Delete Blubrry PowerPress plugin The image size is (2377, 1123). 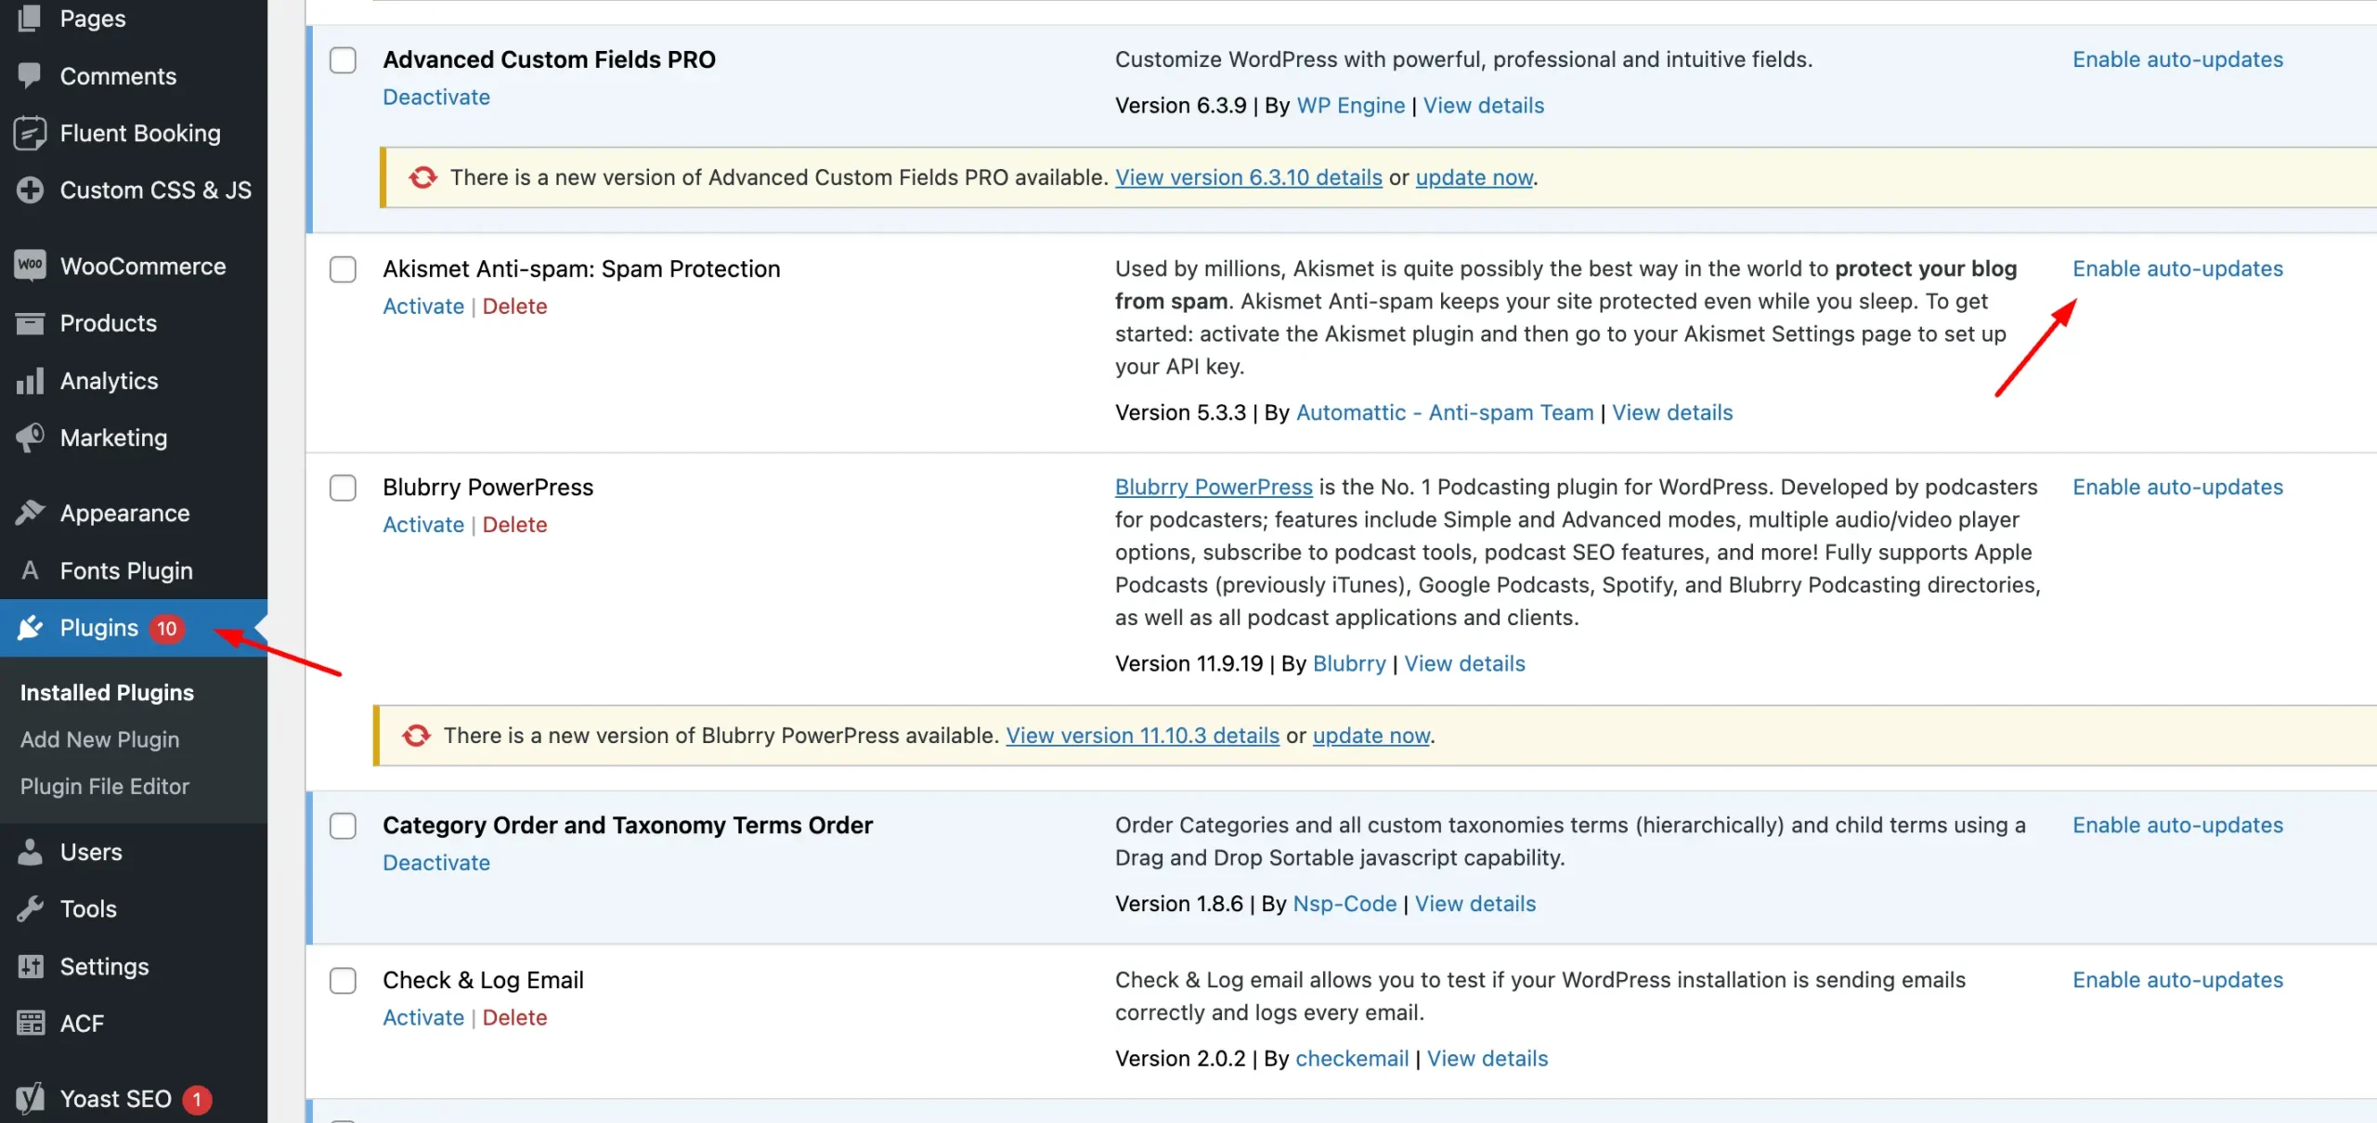[514, 524]
